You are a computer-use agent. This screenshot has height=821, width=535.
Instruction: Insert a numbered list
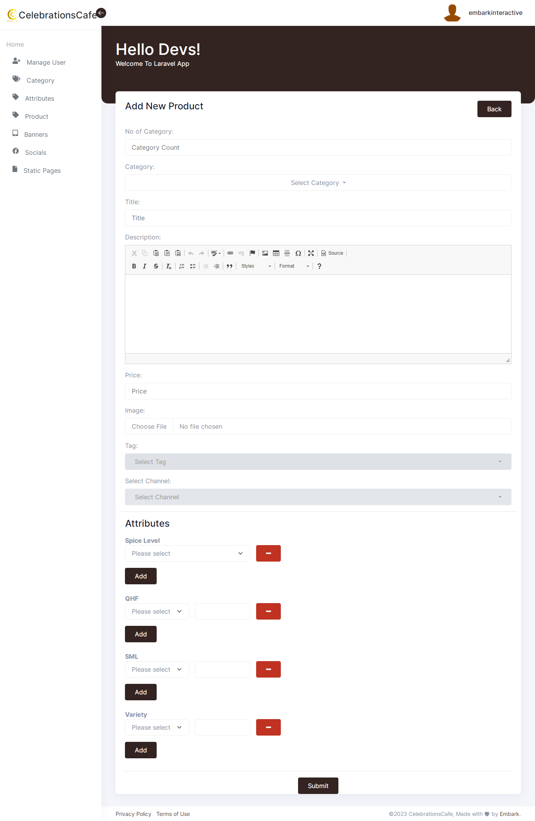tap(182, 266)
